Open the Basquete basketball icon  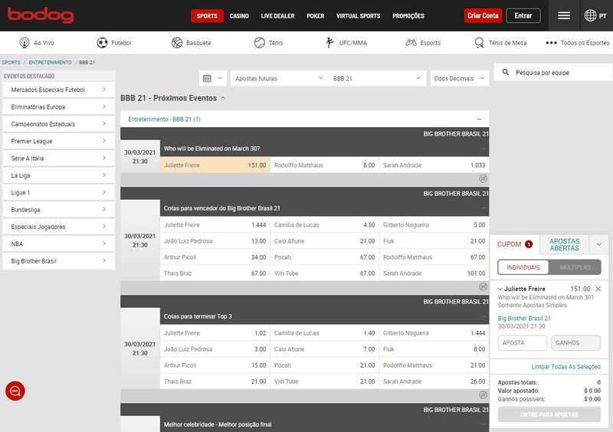click(x=177, y=43)
